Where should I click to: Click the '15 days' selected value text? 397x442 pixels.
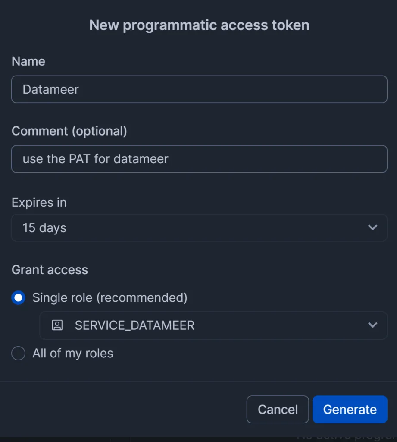[44, 228]
